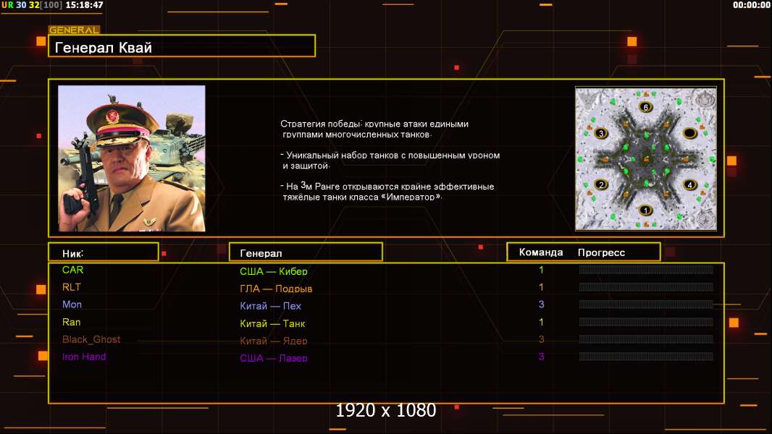Click the progress bar for player CAR
Image resolution: width=772 pixels, height=434 pixels.
(x=645, y=270)
